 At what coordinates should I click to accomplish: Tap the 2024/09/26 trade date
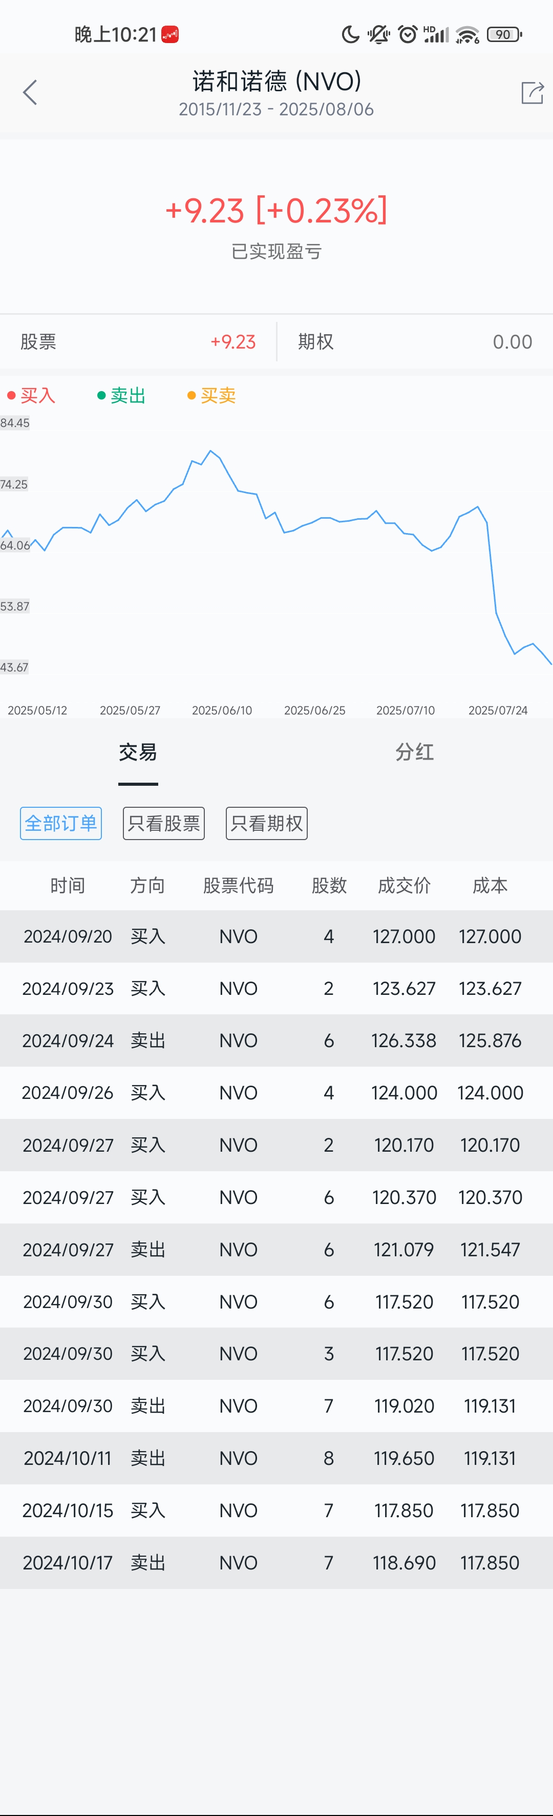(68, 1093)
